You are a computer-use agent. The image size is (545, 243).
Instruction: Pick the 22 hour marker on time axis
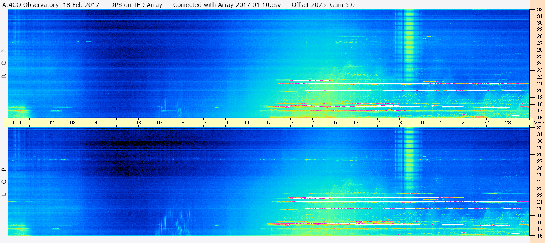pos(486,123)
